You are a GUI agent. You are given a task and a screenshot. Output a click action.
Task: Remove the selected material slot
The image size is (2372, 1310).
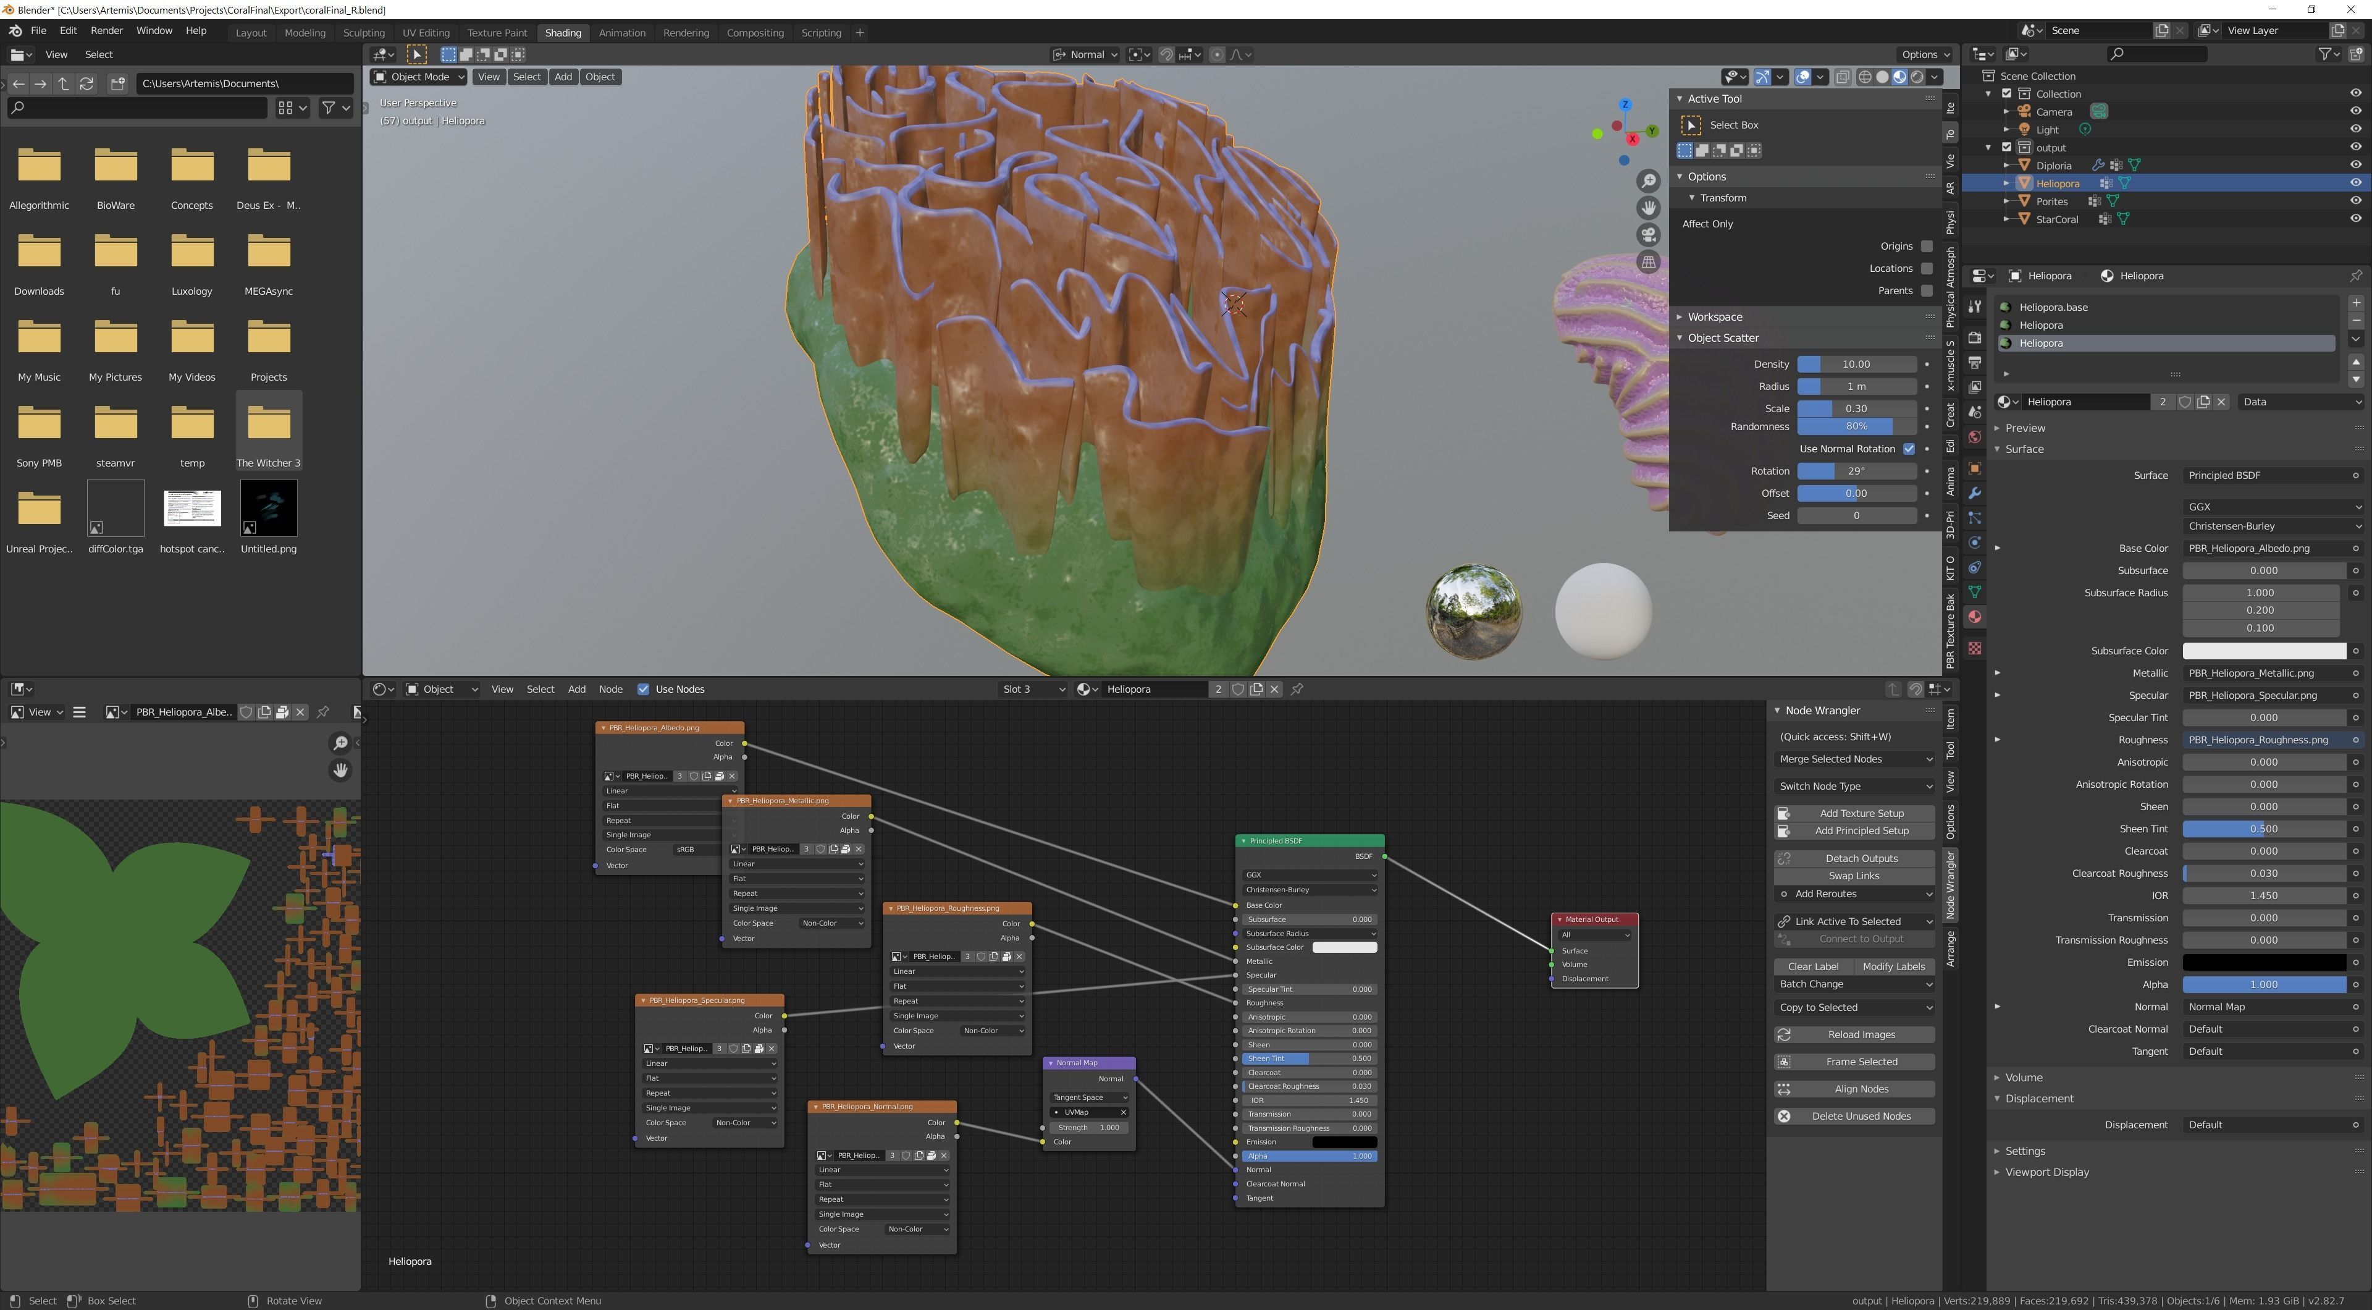(2355, 321)
